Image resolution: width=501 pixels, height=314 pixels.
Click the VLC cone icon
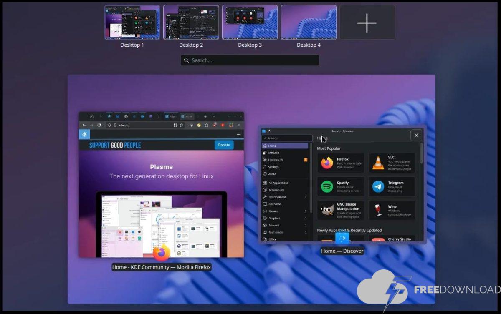pyautogui.click(x=378, y=163)
